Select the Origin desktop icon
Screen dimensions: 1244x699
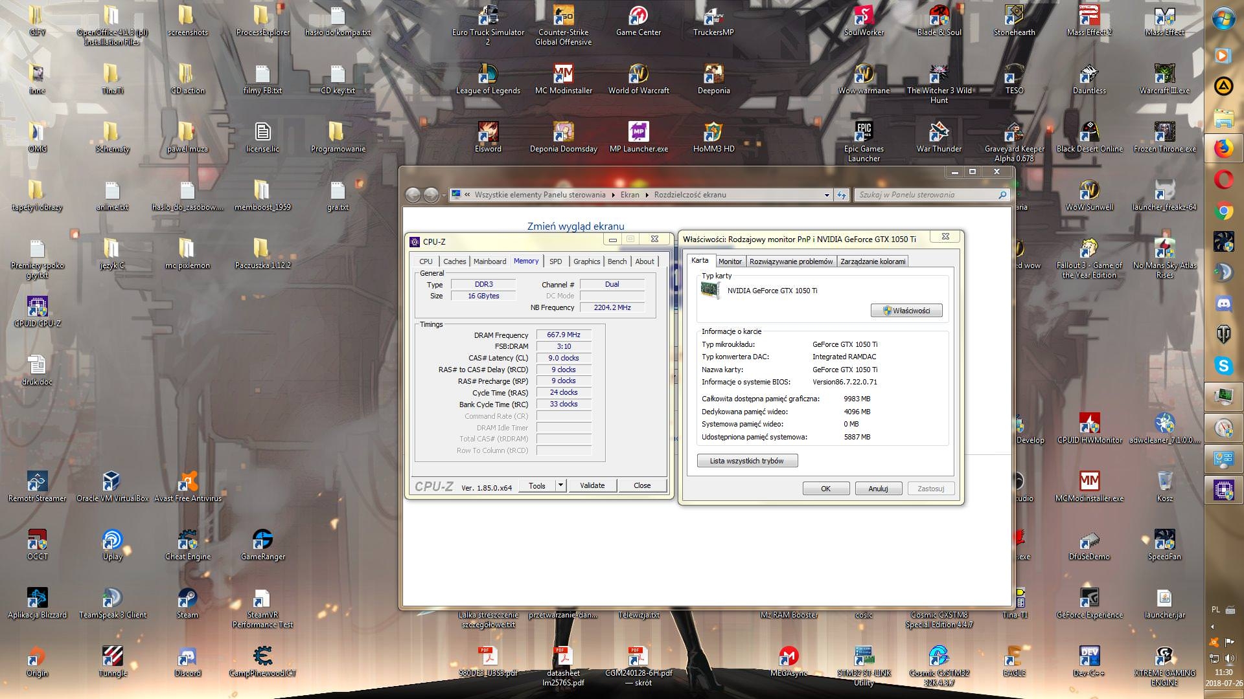pos(37,661)
